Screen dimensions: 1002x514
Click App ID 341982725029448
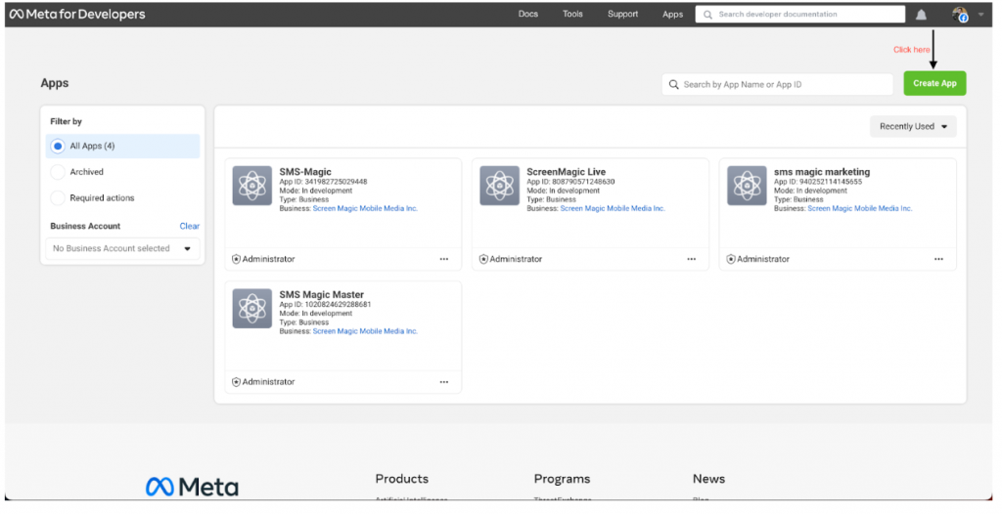coord(323,182)
